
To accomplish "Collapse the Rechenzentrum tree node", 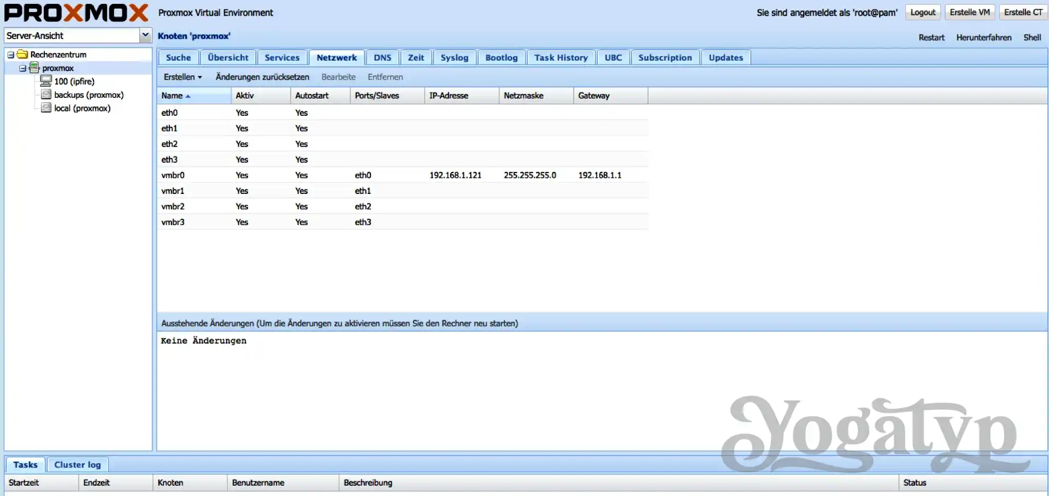I will (x=10, y=55).
